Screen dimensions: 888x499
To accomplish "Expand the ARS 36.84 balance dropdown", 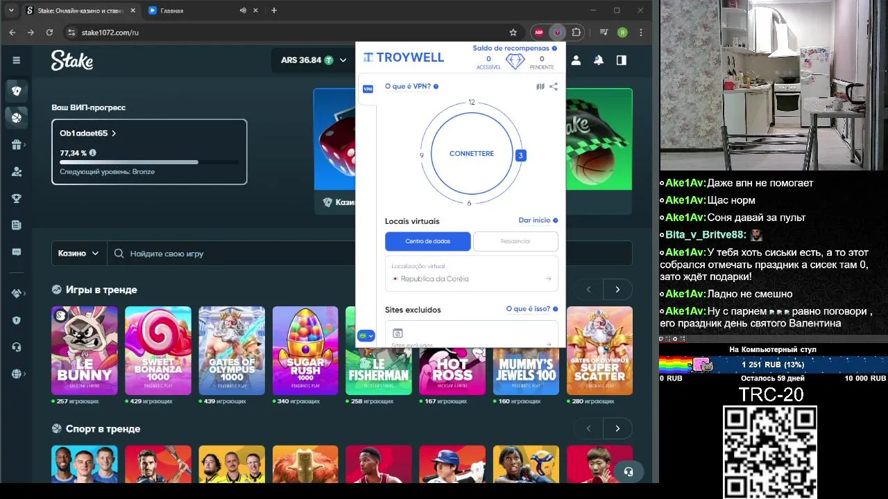I will (x=314, y=60).
